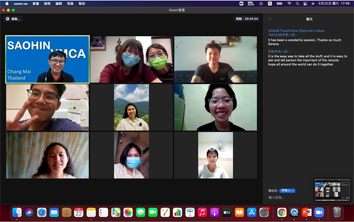This screenshot has height=222, width=354.
Task: Select the SAOHIN YMCA Chiang Mai video tile
Action: click(47, 60)
